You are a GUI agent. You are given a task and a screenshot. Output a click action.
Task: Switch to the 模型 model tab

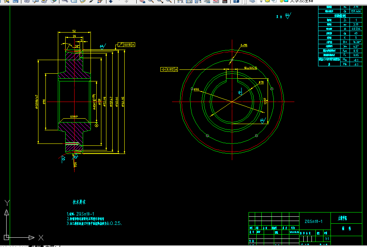click(x=36, y=246)
